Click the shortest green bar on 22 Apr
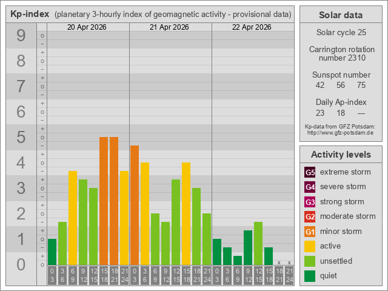Viewport: 388px width, 291px height. click(238, 260)
